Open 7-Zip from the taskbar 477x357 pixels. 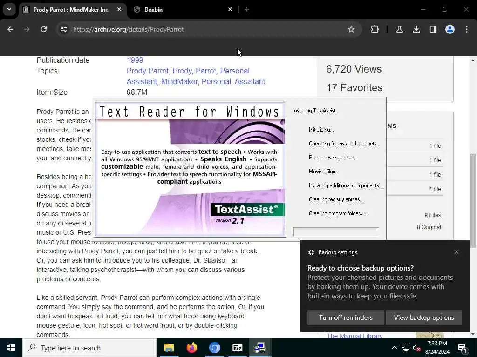point(237,348)
